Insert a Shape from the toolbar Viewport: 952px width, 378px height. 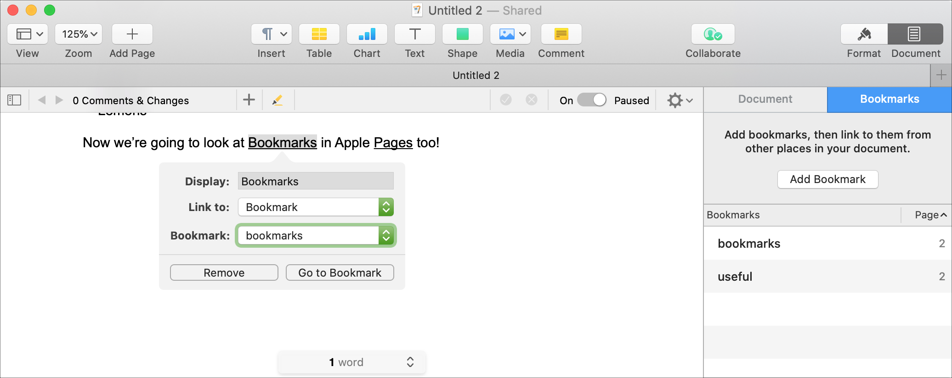pos(463,34)
